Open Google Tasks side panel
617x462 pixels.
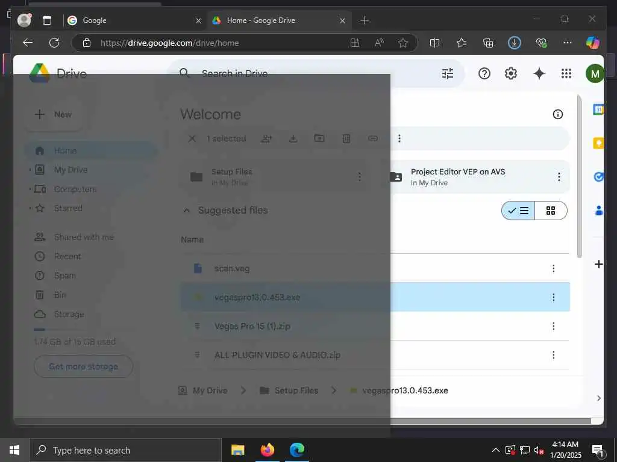[598, 177]
